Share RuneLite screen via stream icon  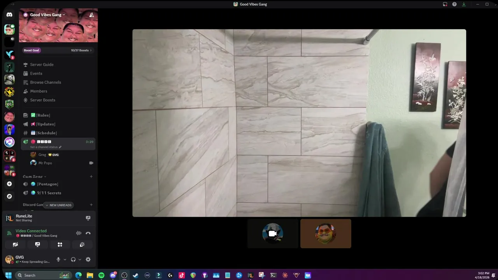click(88, 218)
